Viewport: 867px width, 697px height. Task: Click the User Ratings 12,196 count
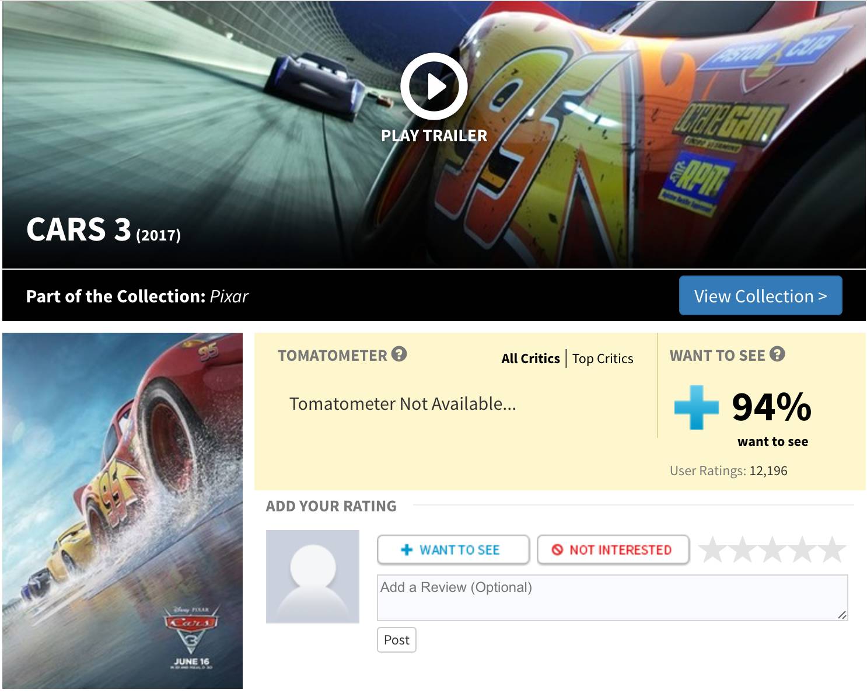729,471
